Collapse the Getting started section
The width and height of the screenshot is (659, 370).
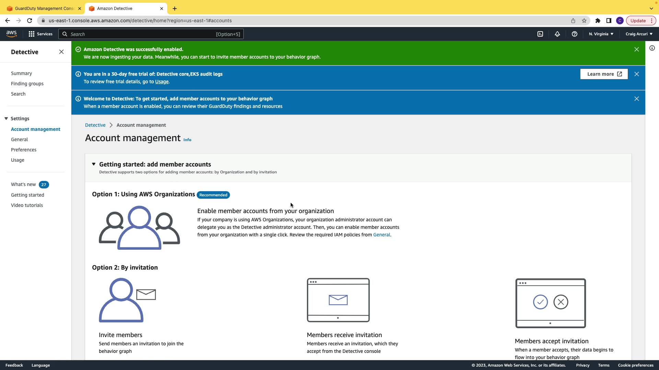coord(94,164)
